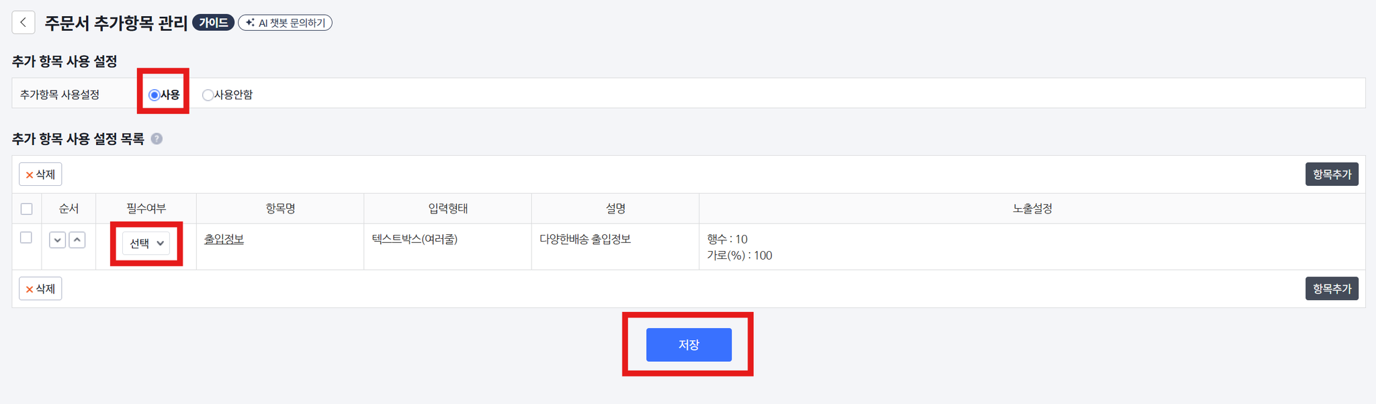Check the select-all header checkbox
This screenshot has height=404, width=1376.
(x=27, y=209)
